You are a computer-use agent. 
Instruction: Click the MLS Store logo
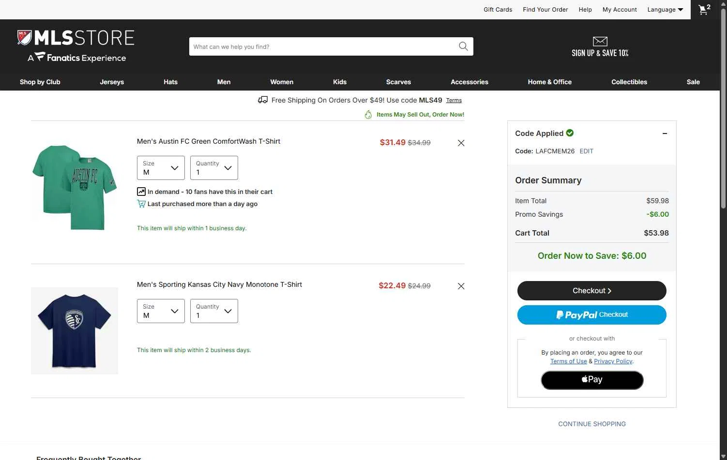tap(76, 46)
